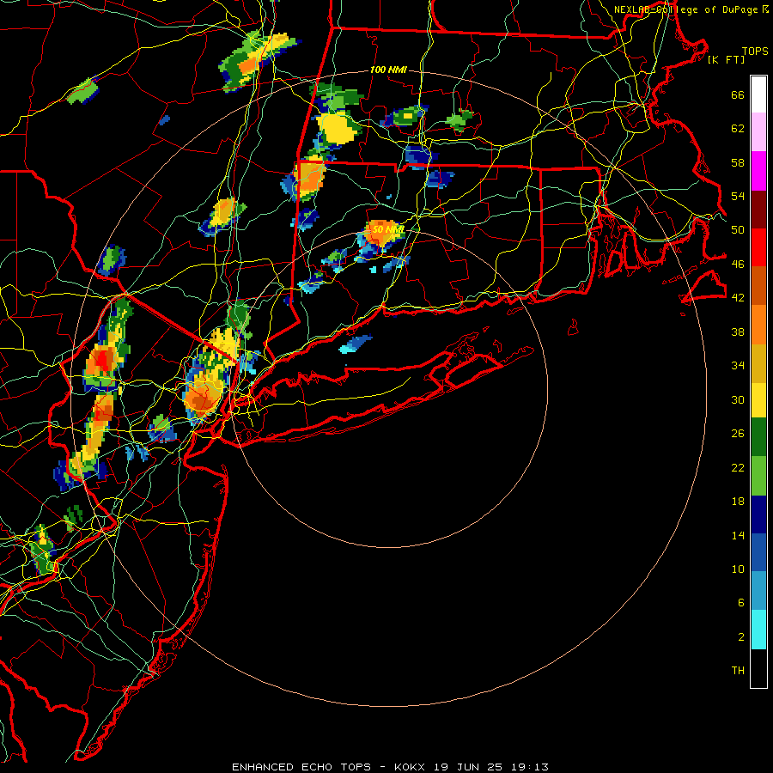The image size is (773, 773).
Task: Click the legend value '34'
Action: pos(738,366)
